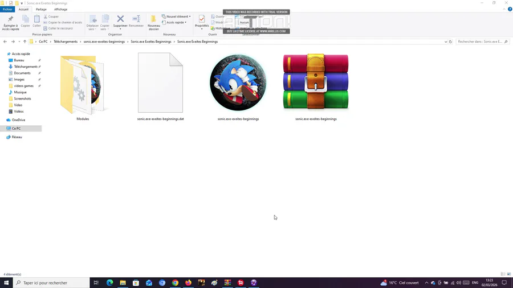This screenshot has width=513, height=288.
Task: Select Accès rapide in the navigation pane
Action: point(21,54)
